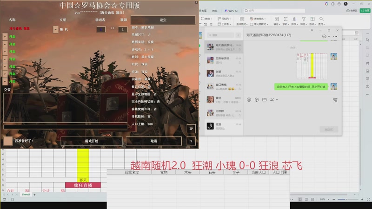Click the cube favorites icon in chat toolbar
Viewport: 372px width, 209px height.
[257, 100]
